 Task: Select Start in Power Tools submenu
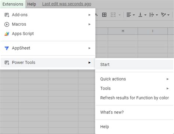pos(134,64)
